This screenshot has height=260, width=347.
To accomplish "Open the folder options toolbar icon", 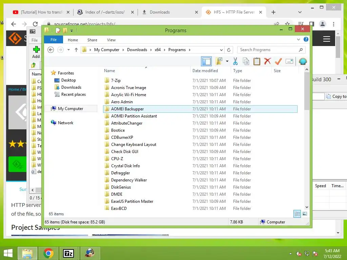I will [219, 62].
